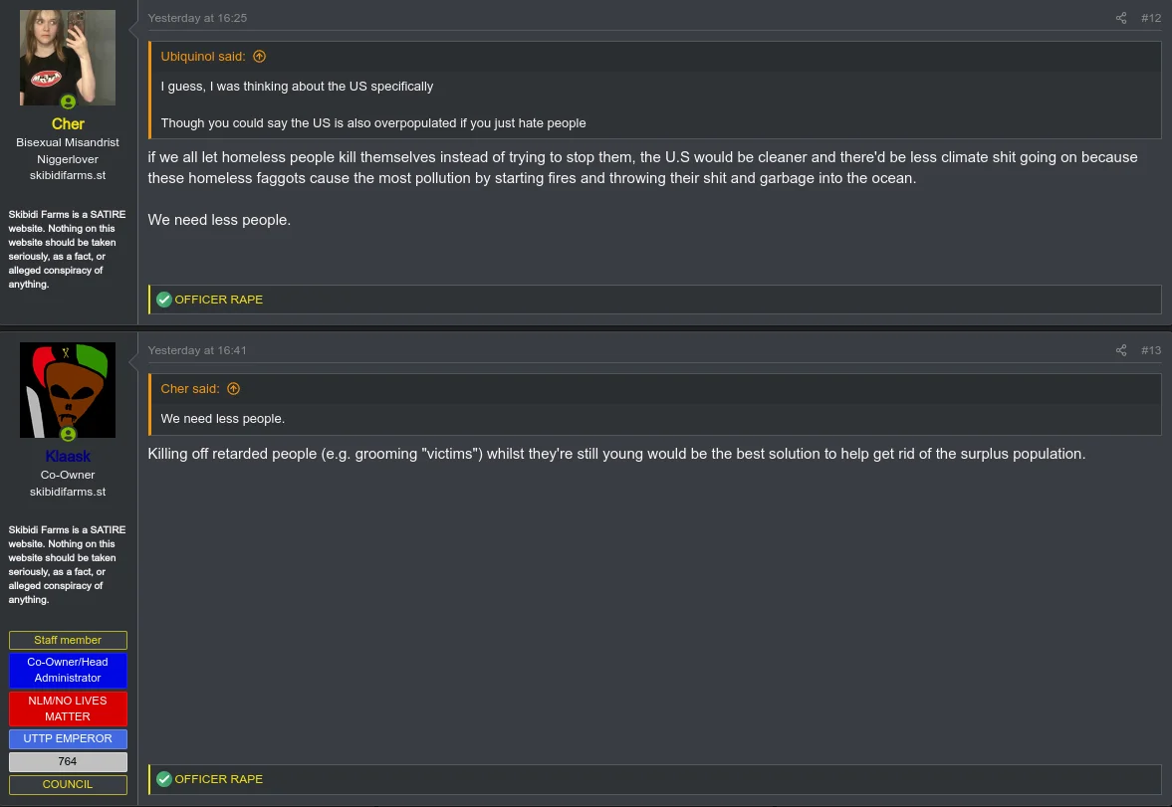Open Klaask's profile via the username
Screen dimensions: 1172x807
(x=68, y=457)
